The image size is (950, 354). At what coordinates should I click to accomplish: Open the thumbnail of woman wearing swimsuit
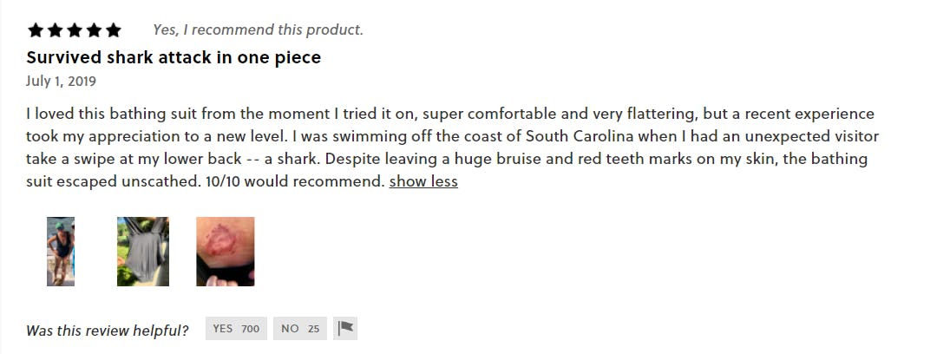(x=61, y=252)
